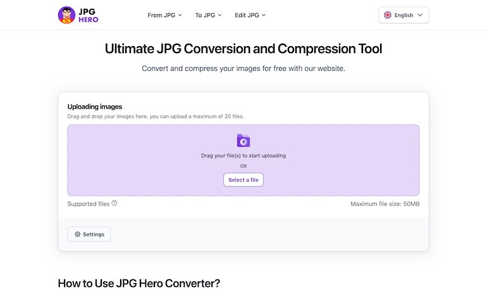Click the Maximum file size: 50MB text
The height and width of the screenshot is (297, 487).
coord(385,204)
